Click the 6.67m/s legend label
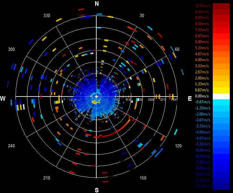This screenshot has width=233, height=193. (202, 36)
